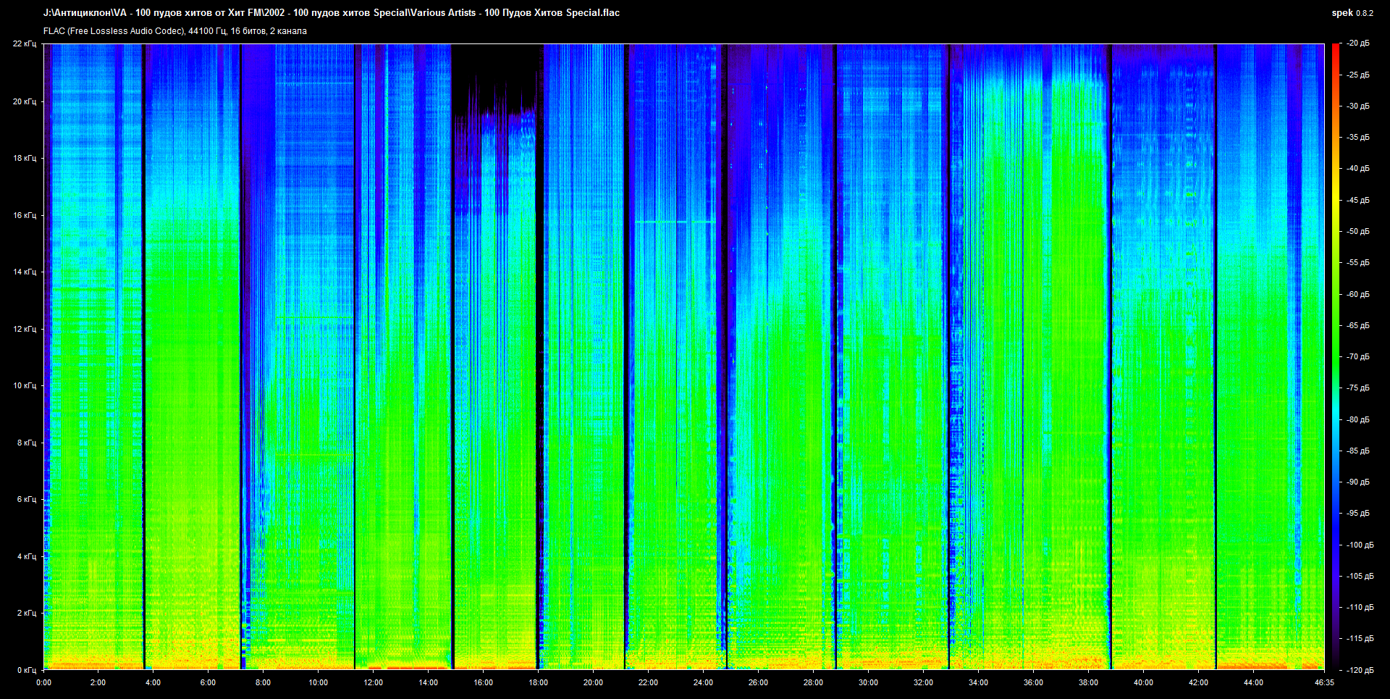
Task: Click the 4 кГц frequency label
Action: 26,556
